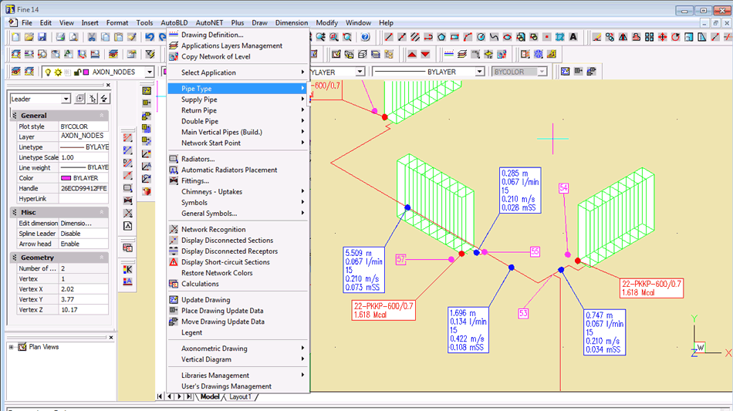Click the Vertex X value 2.02 field
This screenshot has width=733, height=411.
click(x=83, y=289)
